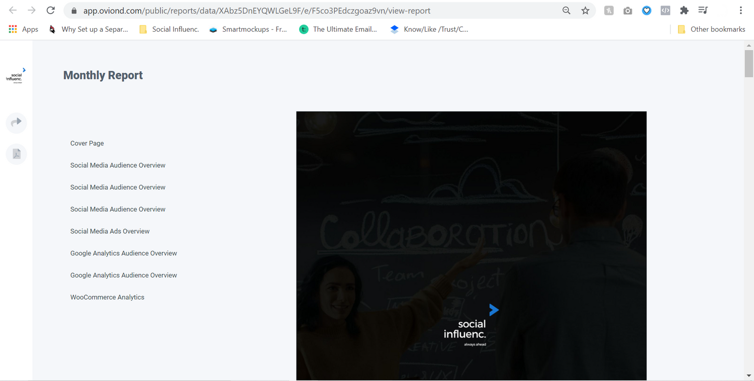Select WooCommerce Analytics in the report navigation
Image resolution: width=754 pixels, height=381 pixels.
coord(107,297)
